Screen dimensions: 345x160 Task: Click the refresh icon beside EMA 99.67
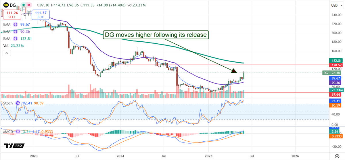[x=15, y=25]
